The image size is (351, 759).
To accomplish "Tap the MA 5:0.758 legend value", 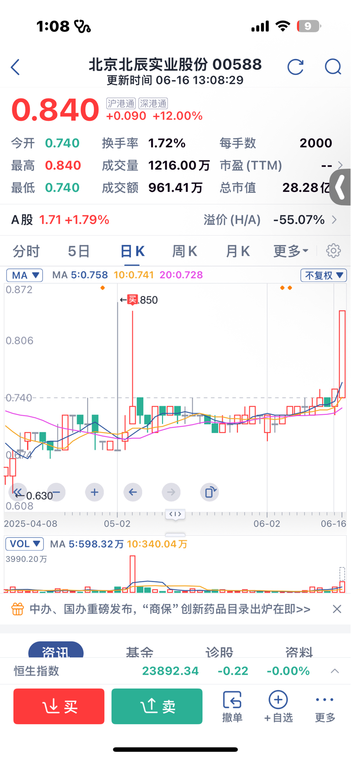I will [x=89, y=275].
